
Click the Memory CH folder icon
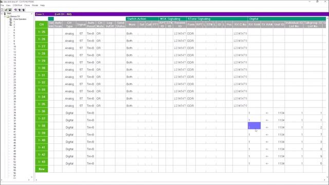pyautogui.click(x=8, y=16)
